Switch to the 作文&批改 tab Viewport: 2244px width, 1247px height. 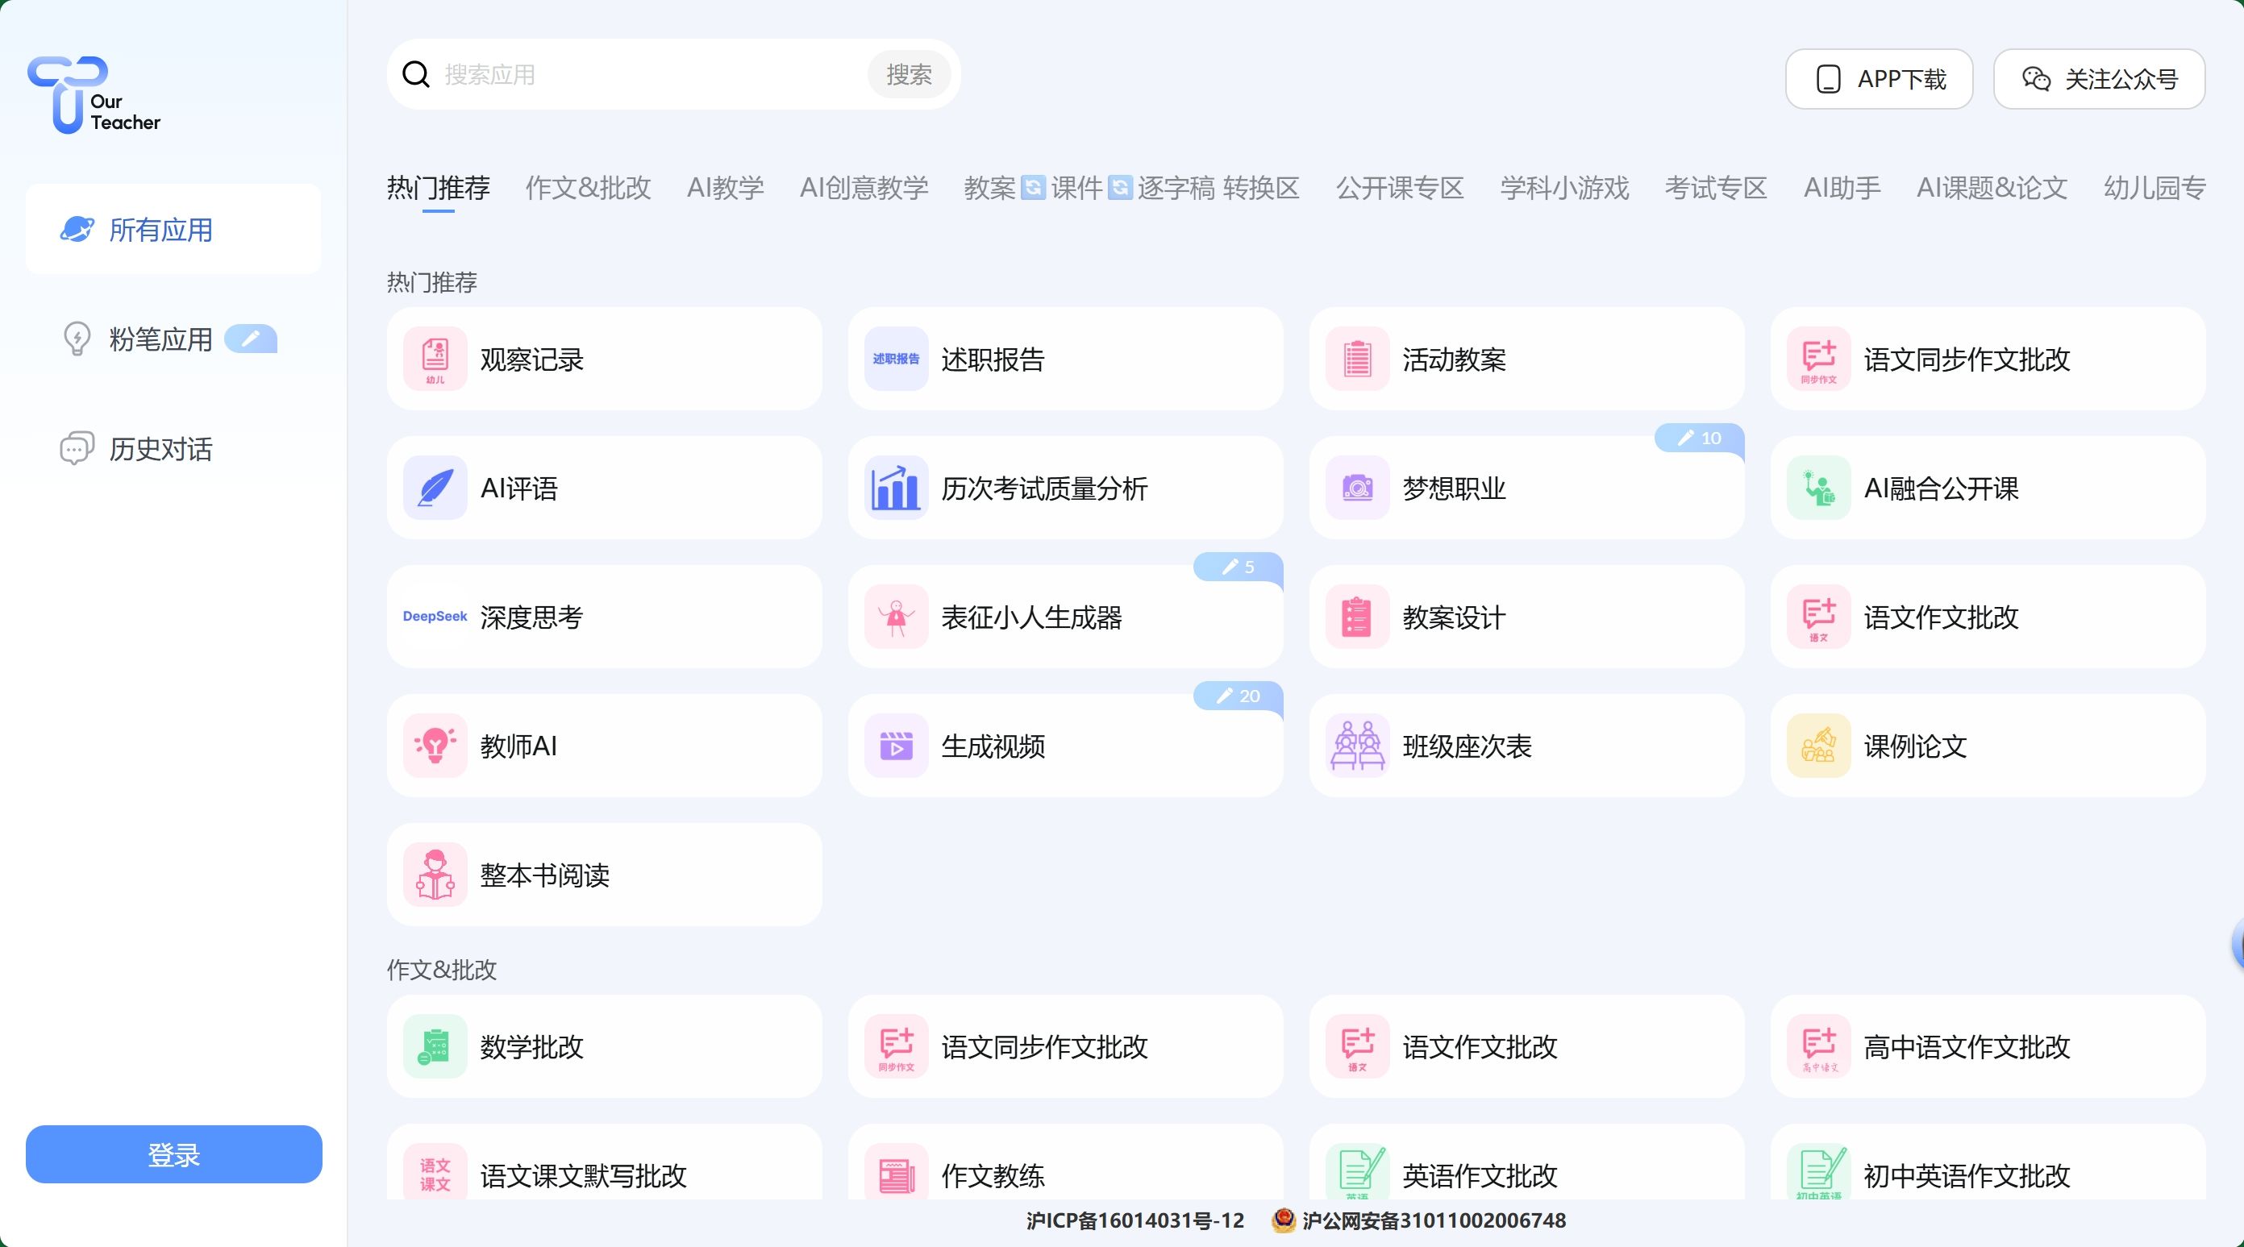click(x=588, y=187)
